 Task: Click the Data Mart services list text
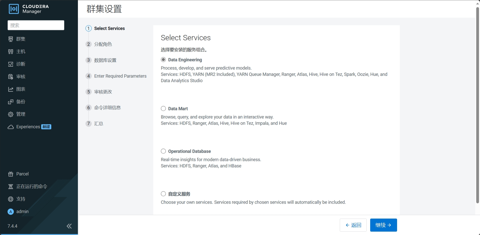click(224, 123)
